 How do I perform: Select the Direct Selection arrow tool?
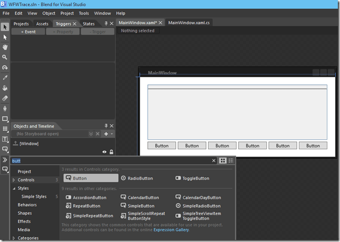(5, 37)
